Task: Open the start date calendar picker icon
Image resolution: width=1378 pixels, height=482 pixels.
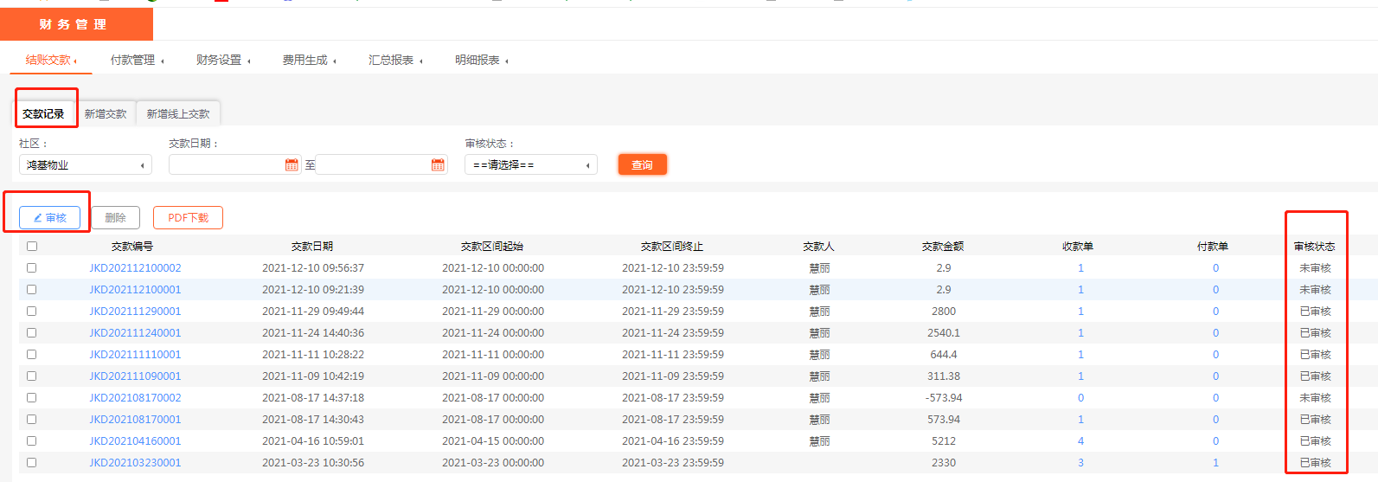Action: pyautogui.click(x=292, y=165)
